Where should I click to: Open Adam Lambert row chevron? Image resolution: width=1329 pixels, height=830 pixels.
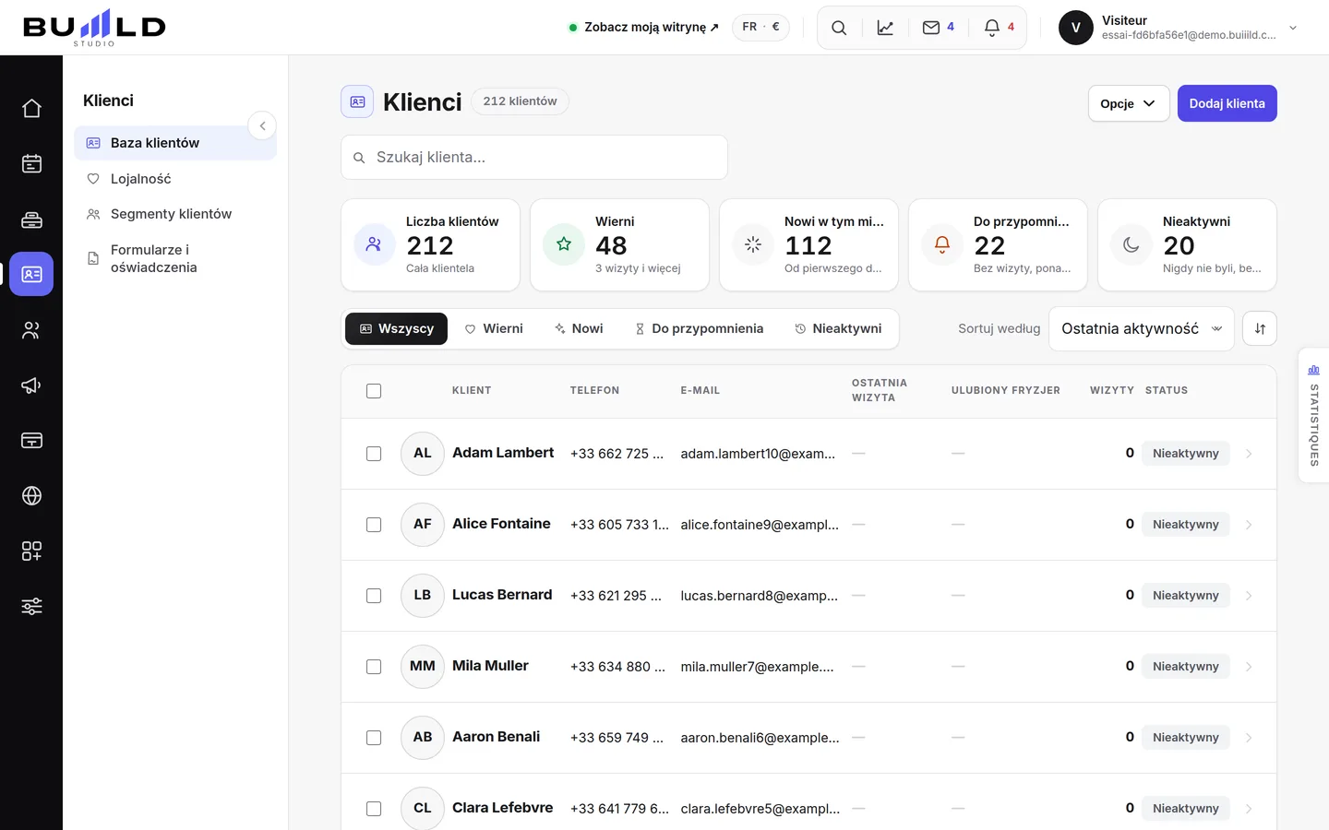[1249, 454]
